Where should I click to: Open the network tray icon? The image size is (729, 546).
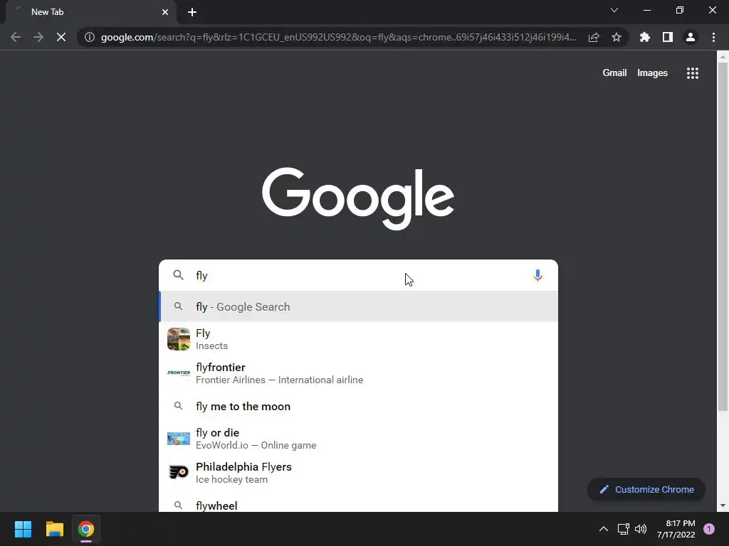pyautogui.click(x=623, y=529)
